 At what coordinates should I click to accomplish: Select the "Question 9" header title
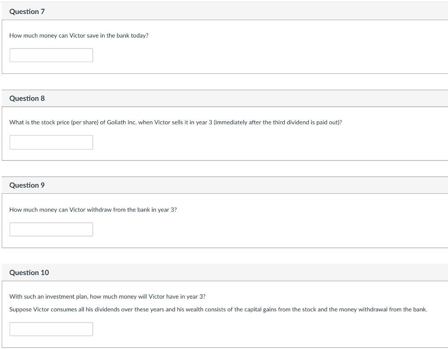tap(27, 185)
